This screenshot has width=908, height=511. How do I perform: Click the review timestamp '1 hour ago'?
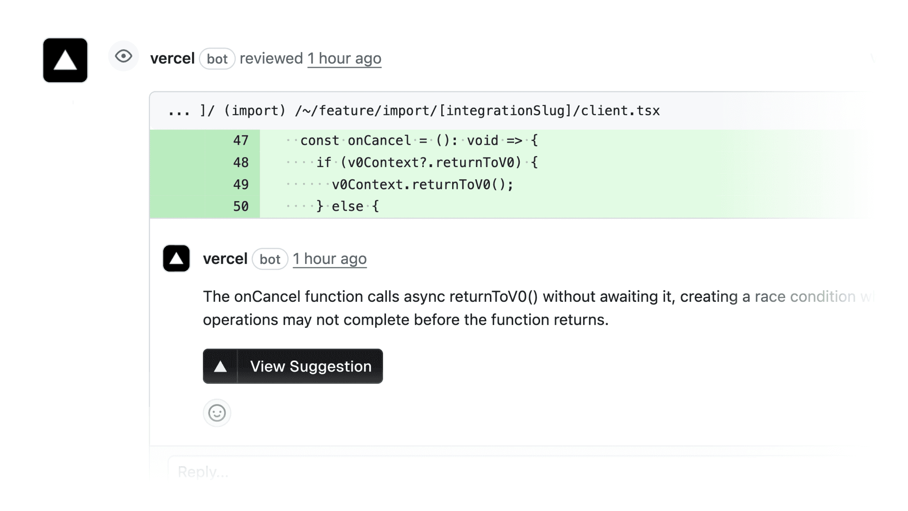pyautogui.click(x=344, y=59)
